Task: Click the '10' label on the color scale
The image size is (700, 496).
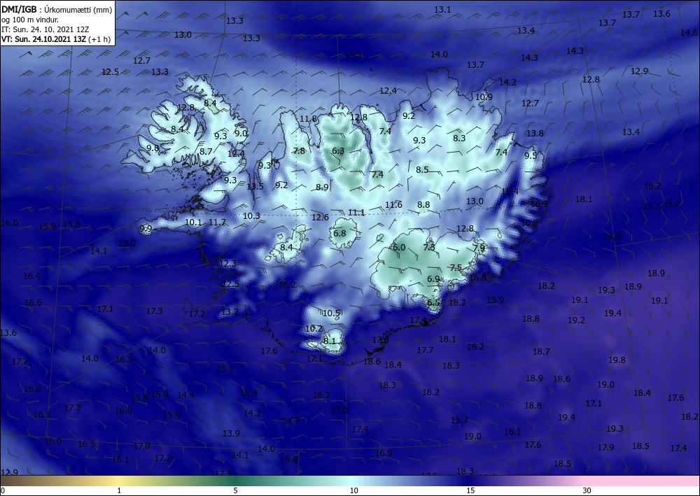Action: (x=353, y=490)
